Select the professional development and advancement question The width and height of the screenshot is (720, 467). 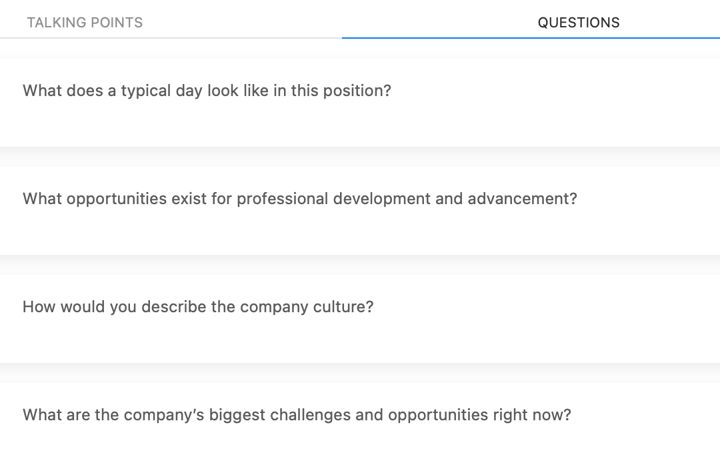tap(299, 199)
